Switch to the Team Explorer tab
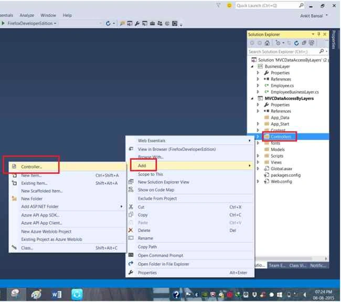This screenshot has width=341, height=302. [277, 265]
